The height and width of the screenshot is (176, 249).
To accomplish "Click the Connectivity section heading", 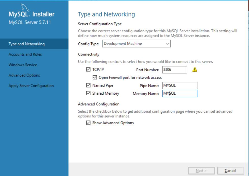I will coord(89,54).
